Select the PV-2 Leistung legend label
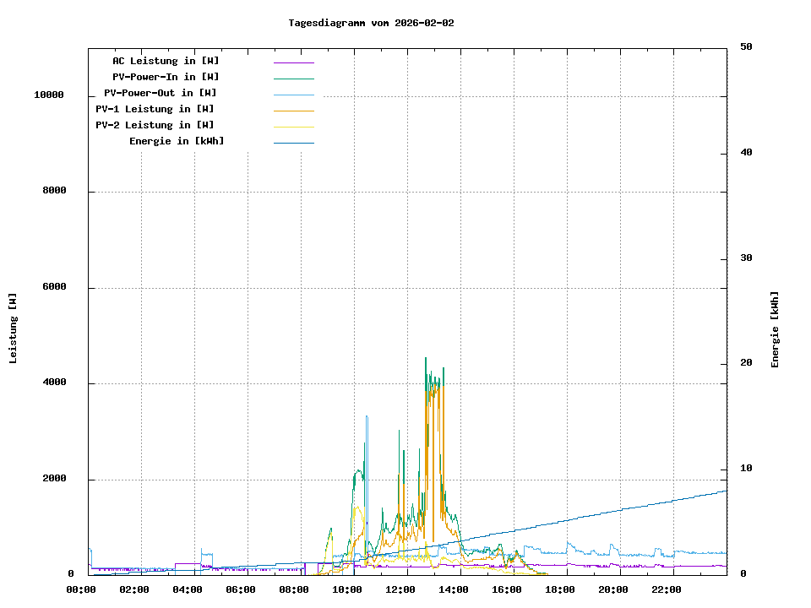 (x=155, y=125)
